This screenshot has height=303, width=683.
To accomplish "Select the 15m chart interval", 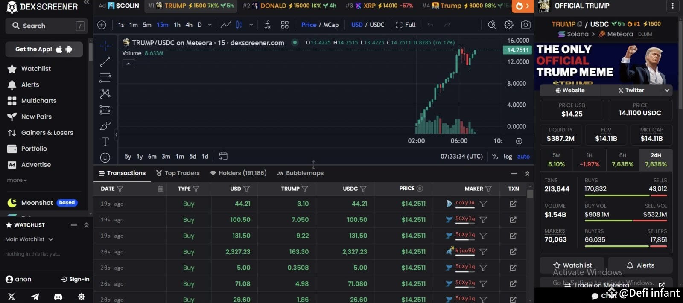I will click(x=162, y=25).
